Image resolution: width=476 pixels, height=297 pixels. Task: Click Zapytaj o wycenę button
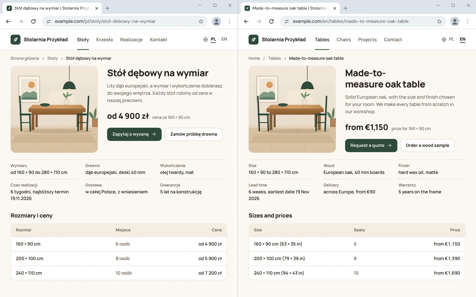click(134, 134)
